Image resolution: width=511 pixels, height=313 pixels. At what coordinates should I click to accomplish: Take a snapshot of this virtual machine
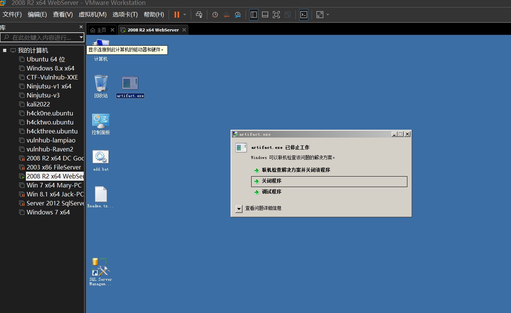[x=215, y=15]
